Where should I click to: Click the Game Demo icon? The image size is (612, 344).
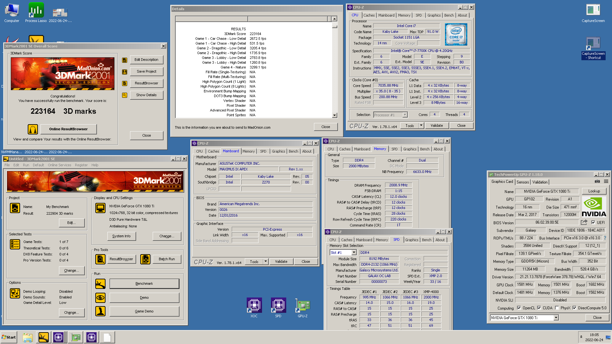pos(100,311)
